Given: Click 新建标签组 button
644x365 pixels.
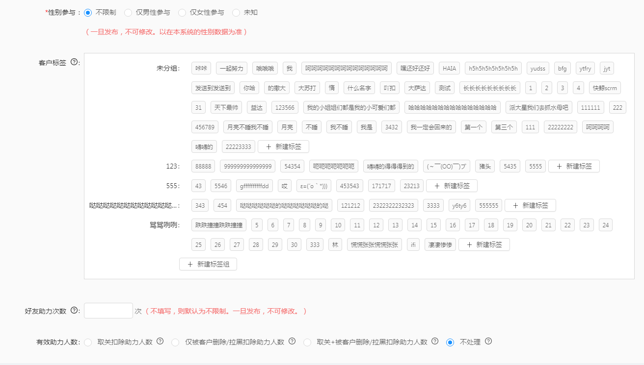Looking at the screenshot, I should point(208,264).
